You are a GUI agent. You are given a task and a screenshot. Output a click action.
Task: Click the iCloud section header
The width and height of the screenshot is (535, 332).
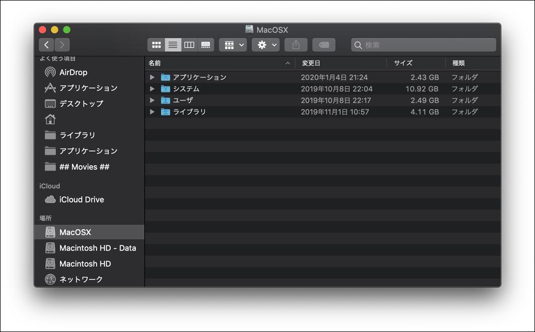[50, 186]
